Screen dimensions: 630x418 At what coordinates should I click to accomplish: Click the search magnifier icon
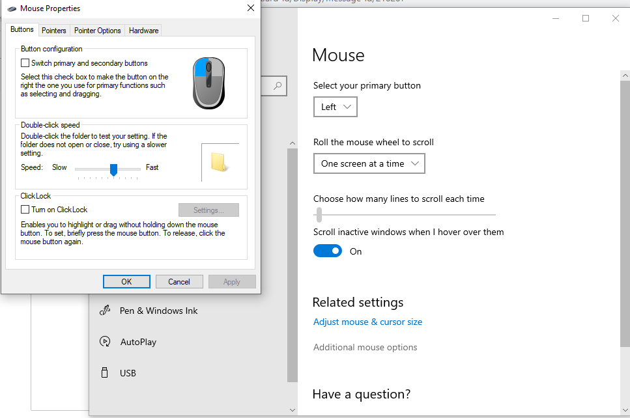tap(276, 86)
